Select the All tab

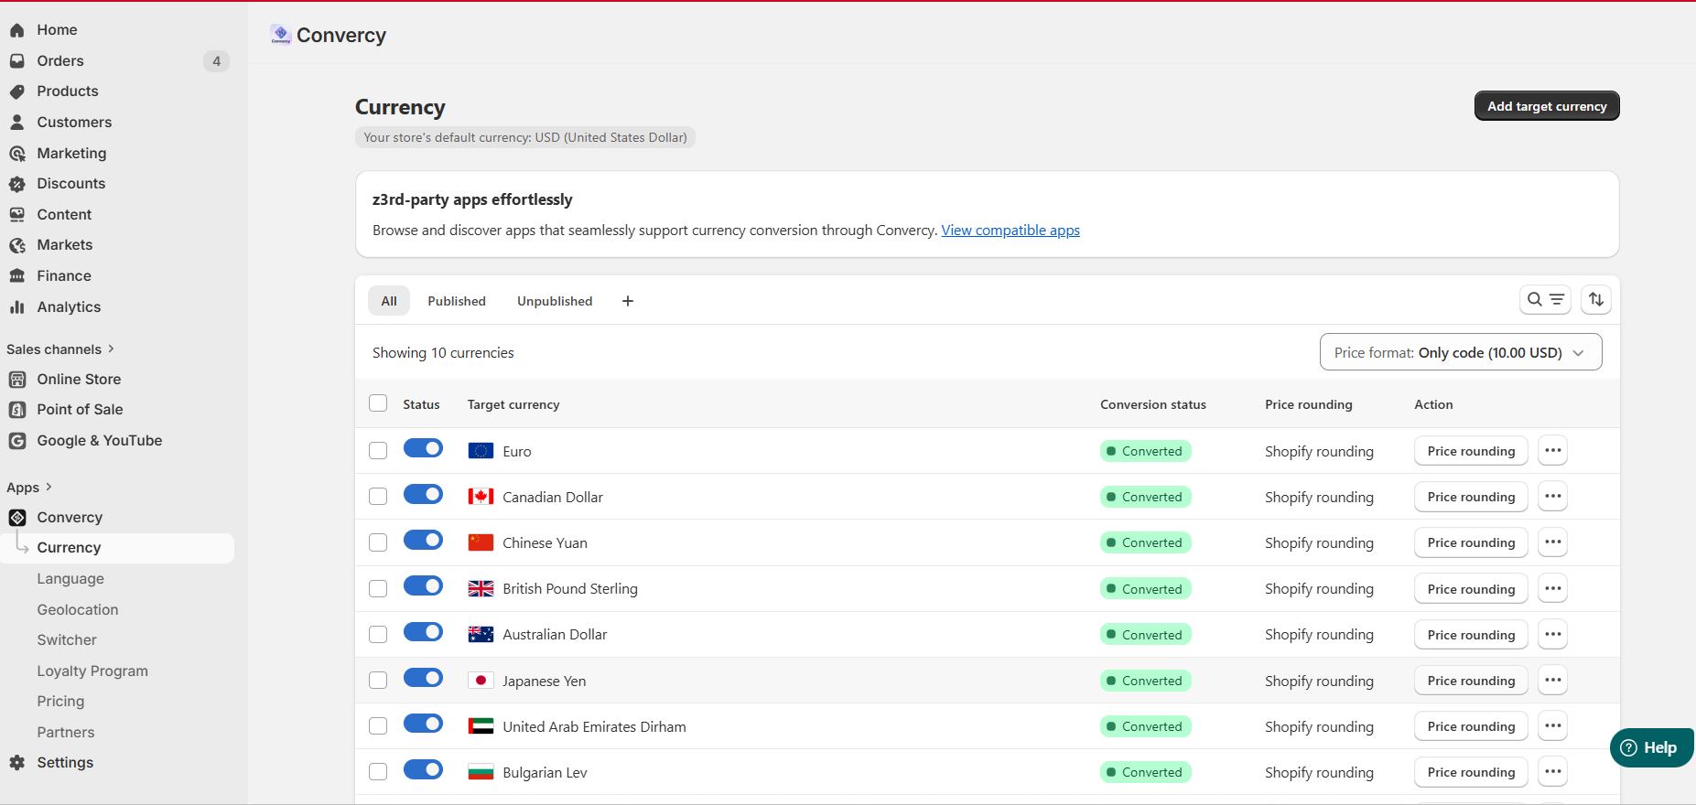[389, 301]
